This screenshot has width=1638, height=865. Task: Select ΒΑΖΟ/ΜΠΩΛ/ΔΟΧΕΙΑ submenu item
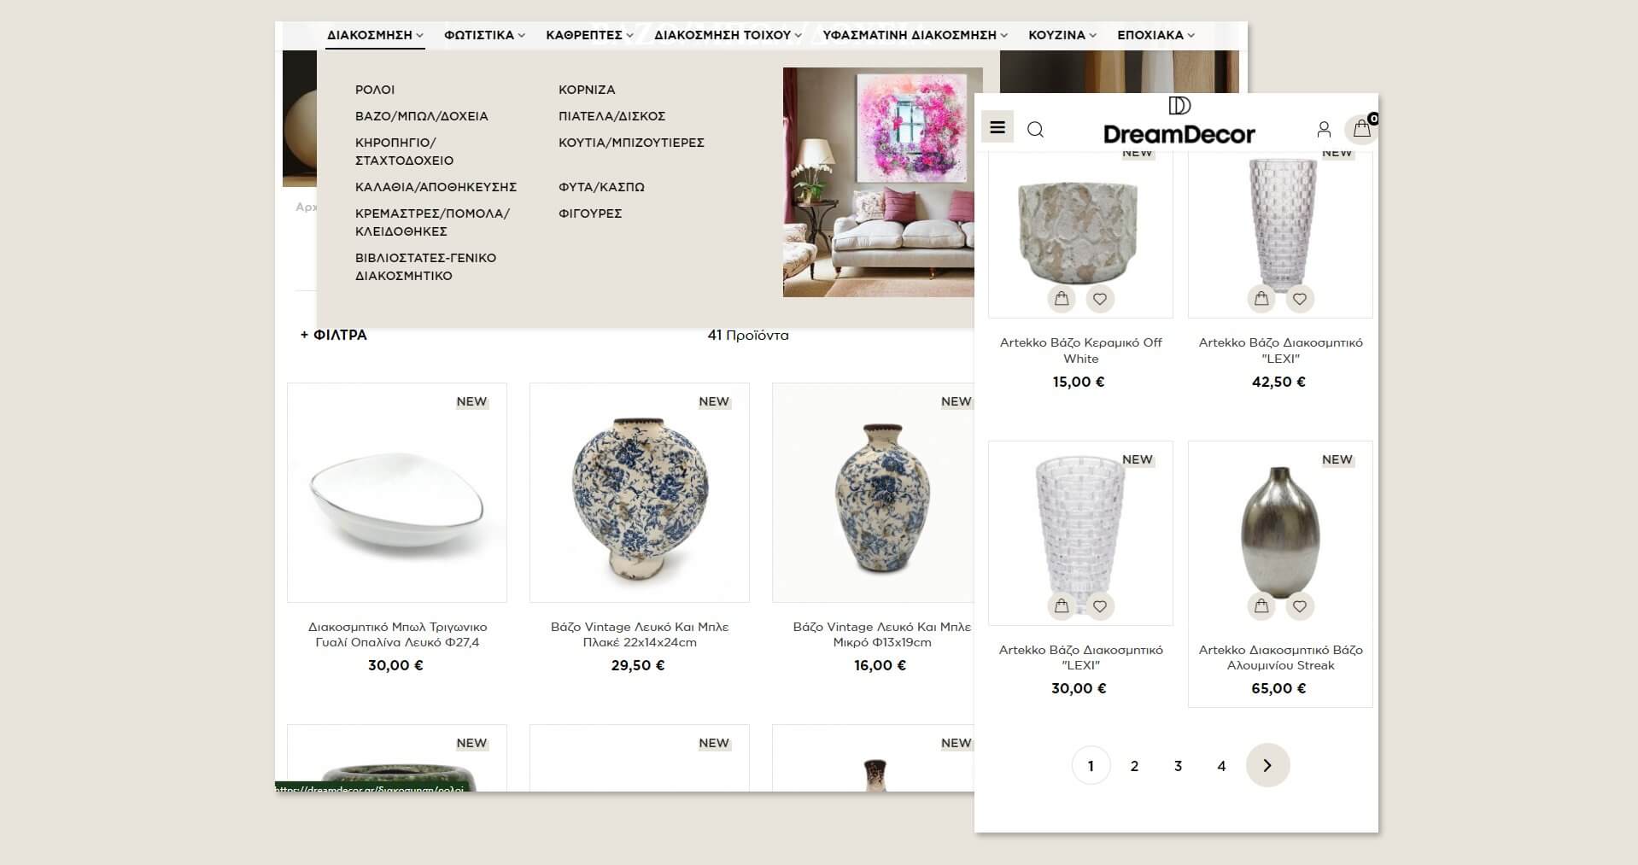tap(422, 116)
